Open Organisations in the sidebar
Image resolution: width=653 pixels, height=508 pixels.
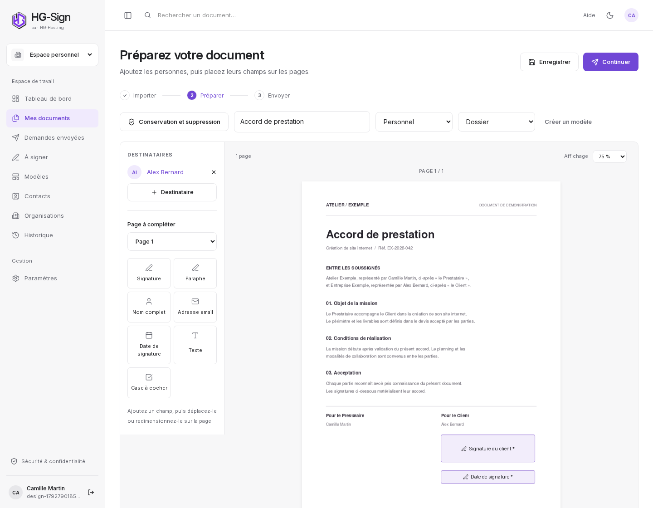52,216
